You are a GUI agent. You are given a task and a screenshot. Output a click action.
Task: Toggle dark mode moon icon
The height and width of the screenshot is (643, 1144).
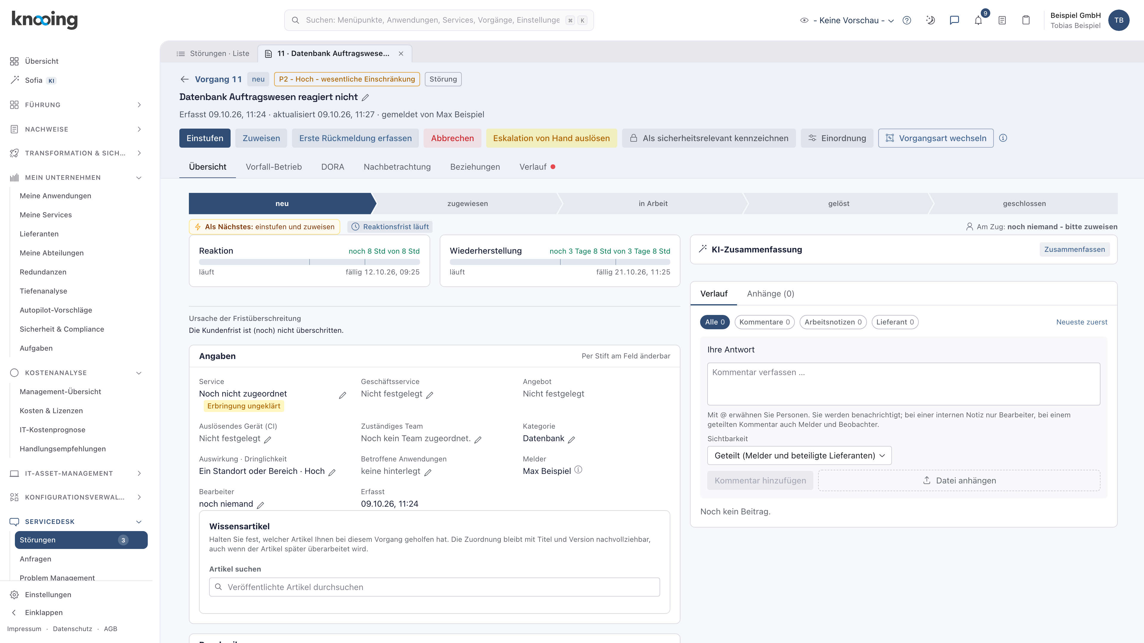[930, 21]
